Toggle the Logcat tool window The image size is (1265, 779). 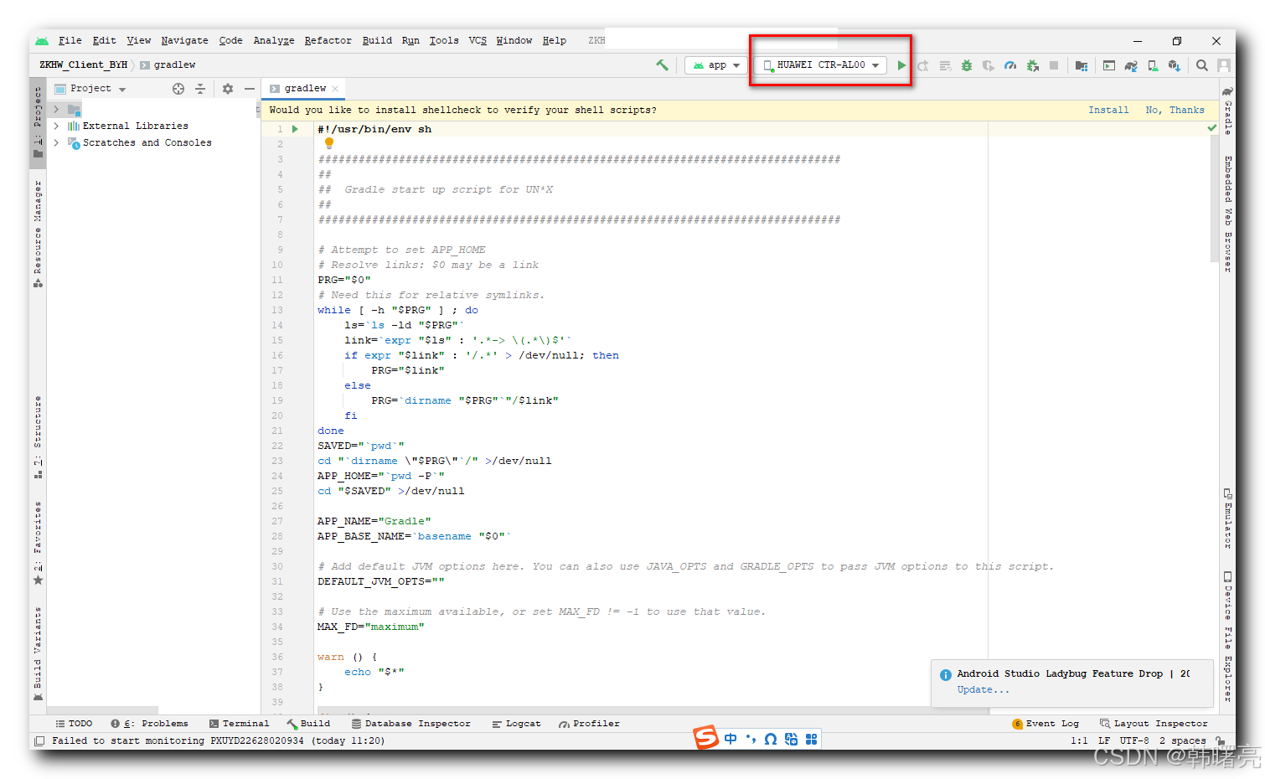coord(517,724)
